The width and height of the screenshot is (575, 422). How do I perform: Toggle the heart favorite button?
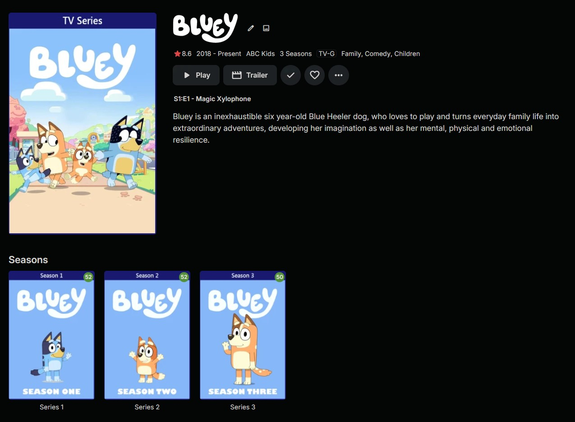pos(315,75)
